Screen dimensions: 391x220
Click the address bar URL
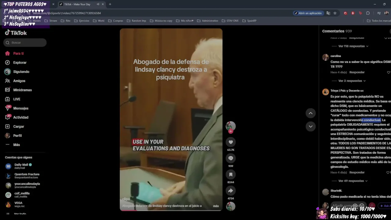tap(67, 13)
